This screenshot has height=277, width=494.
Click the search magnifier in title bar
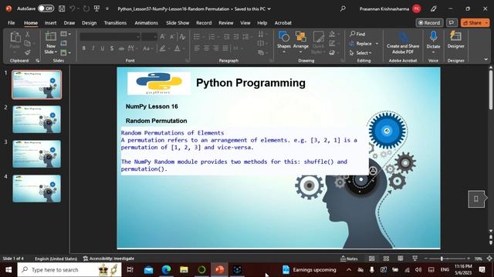(343, 8)
